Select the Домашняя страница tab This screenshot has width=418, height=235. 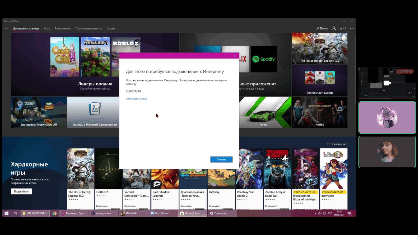click(26, 28)
